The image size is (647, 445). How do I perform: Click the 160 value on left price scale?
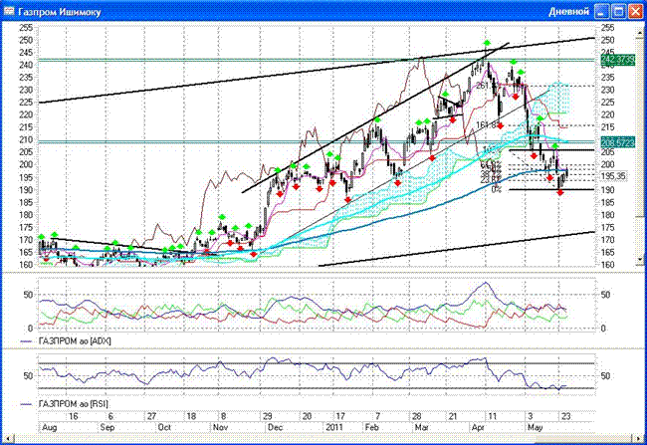[x=26, y=265]
